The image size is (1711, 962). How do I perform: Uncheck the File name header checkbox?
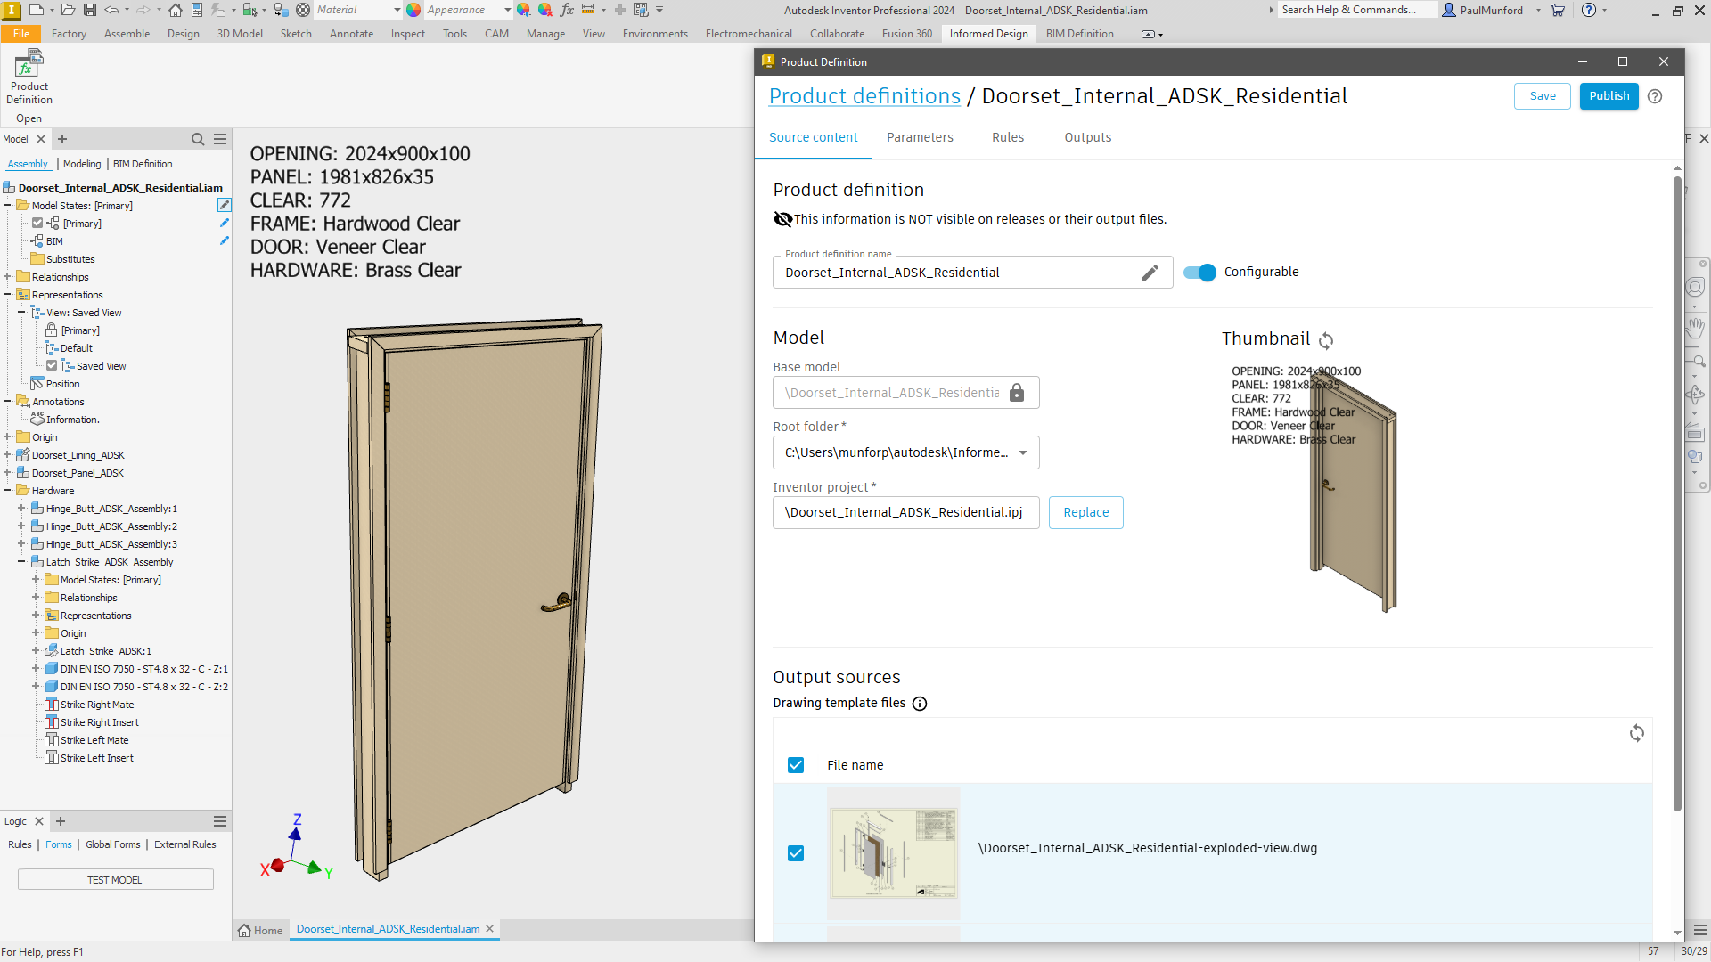tap(796, 765)
